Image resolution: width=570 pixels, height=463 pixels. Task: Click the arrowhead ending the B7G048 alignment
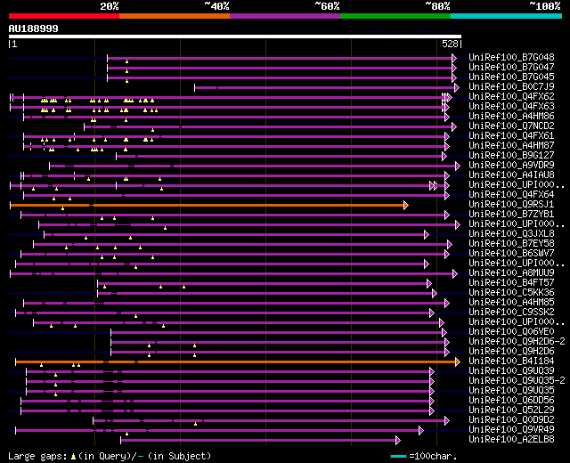pyautogui.click(x=454, y=58)
